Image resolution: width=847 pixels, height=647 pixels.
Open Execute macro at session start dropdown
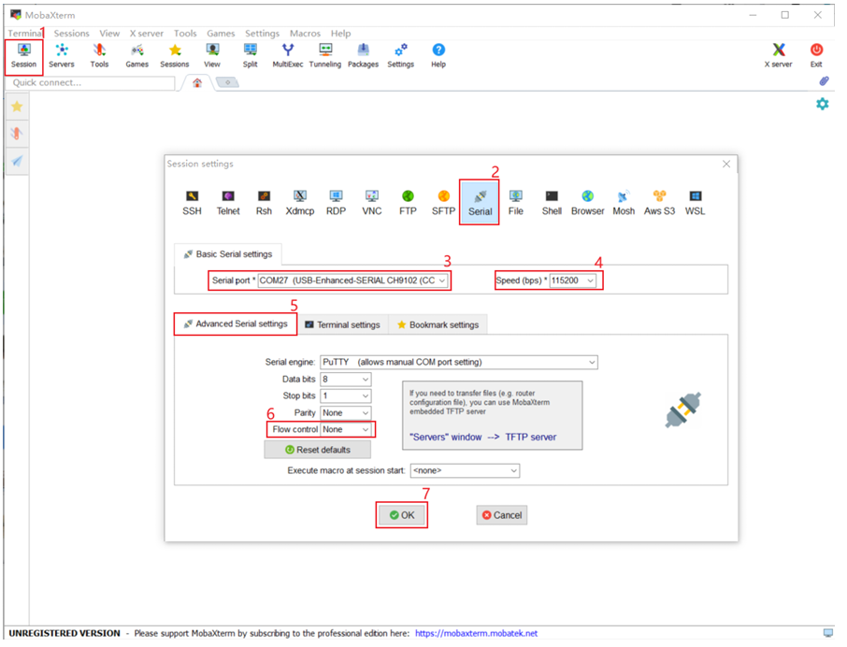[x=465, y=470]
